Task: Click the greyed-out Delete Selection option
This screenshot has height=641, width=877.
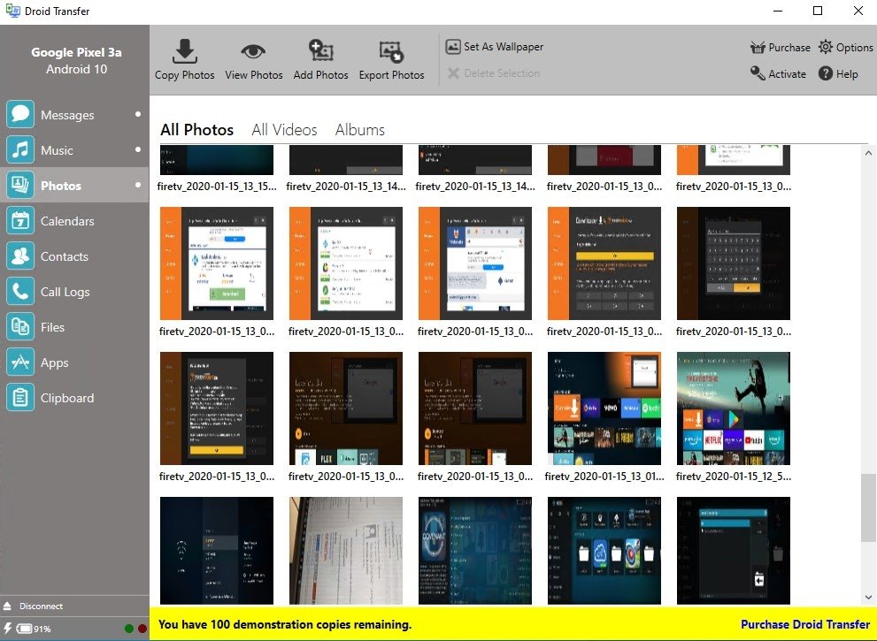Action: [494, 73]
